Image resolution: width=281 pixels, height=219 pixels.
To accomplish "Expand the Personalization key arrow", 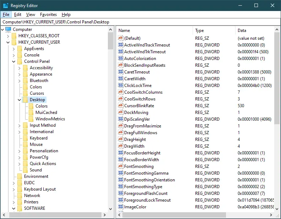I will click(x=20, y=151).
